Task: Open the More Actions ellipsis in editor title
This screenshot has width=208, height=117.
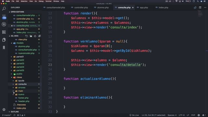Action: coord(205,7)
